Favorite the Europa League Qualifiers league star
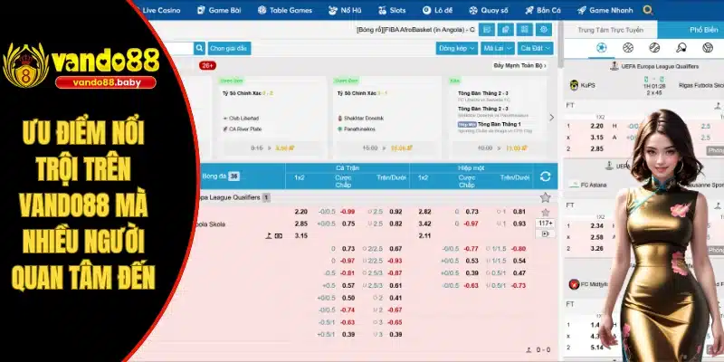 546,197
